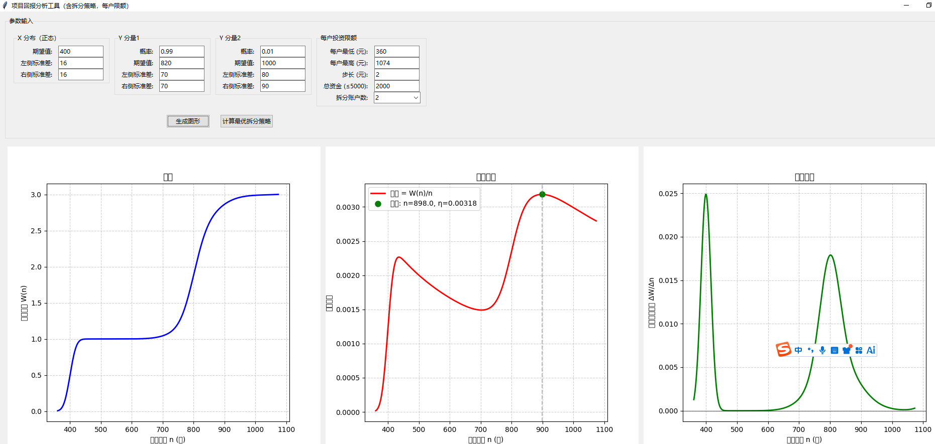Screen dimensions: 935x444
Task: Restore down the analysis tool window
Action: (x=928, y=6)
